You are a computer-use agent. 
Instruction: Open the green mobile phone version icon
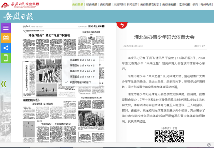pyautogui.click(x=6, y=58)
